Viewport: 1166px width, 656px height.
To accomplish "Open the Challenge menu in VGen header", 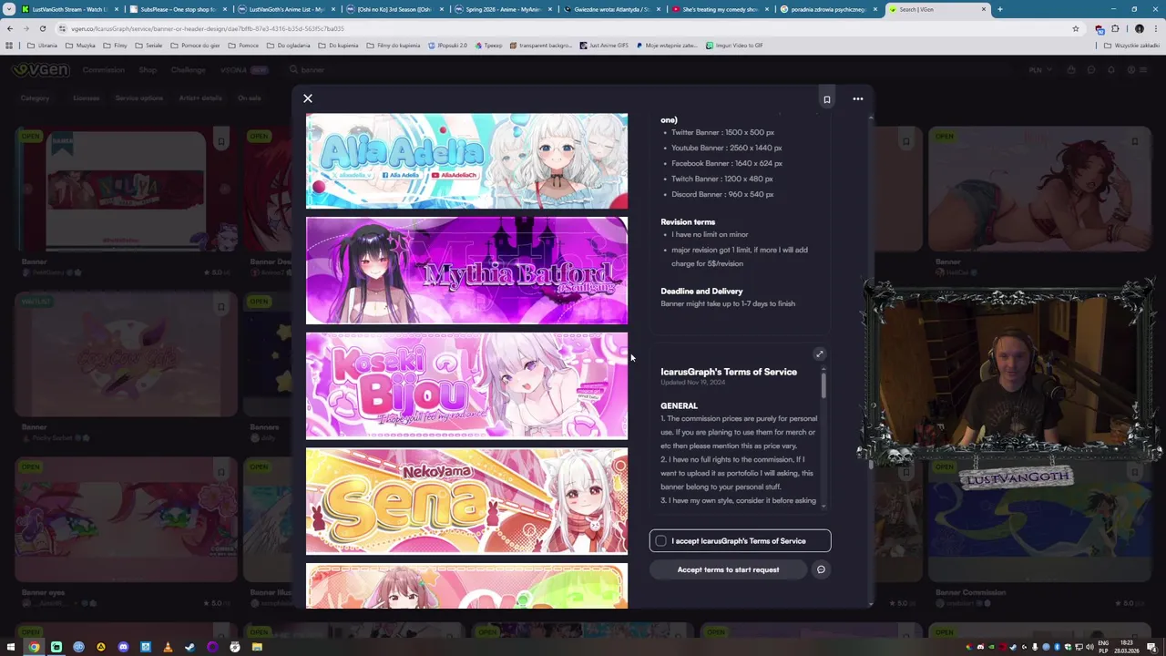I will (188, 70).
